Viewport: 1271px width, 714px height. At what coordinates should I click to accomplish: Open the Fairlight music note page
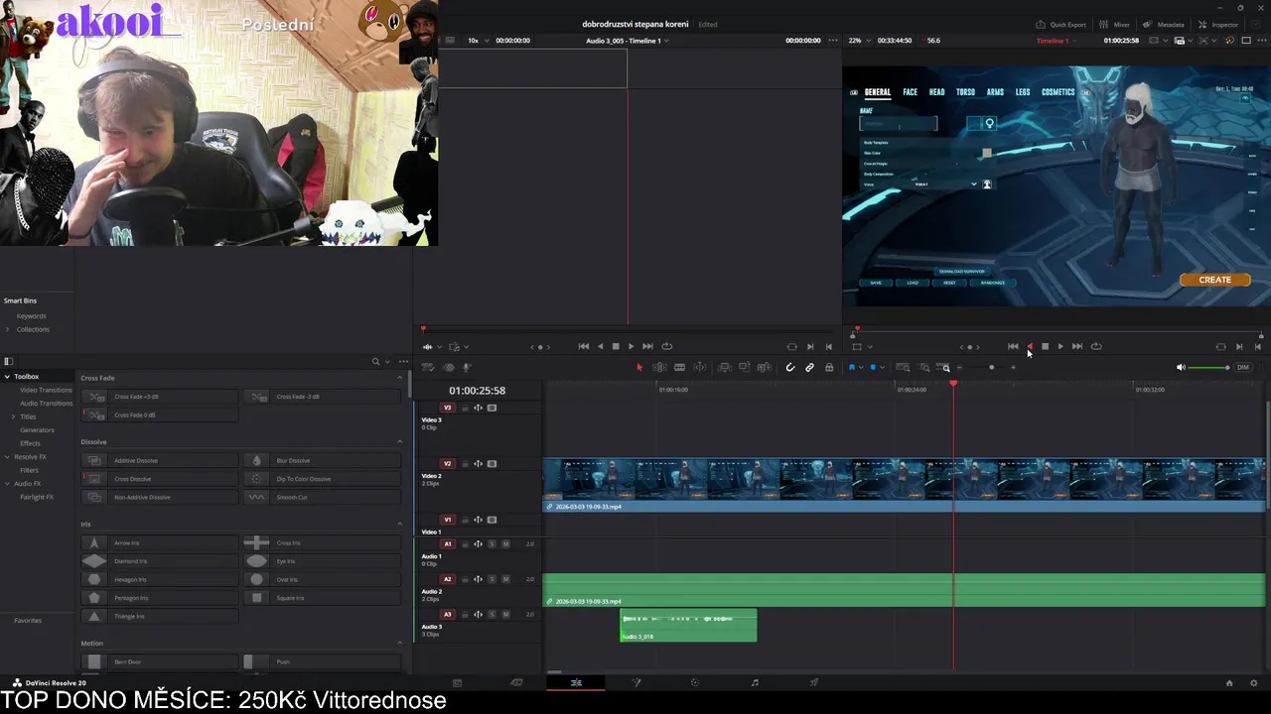(x=755, y=682)
